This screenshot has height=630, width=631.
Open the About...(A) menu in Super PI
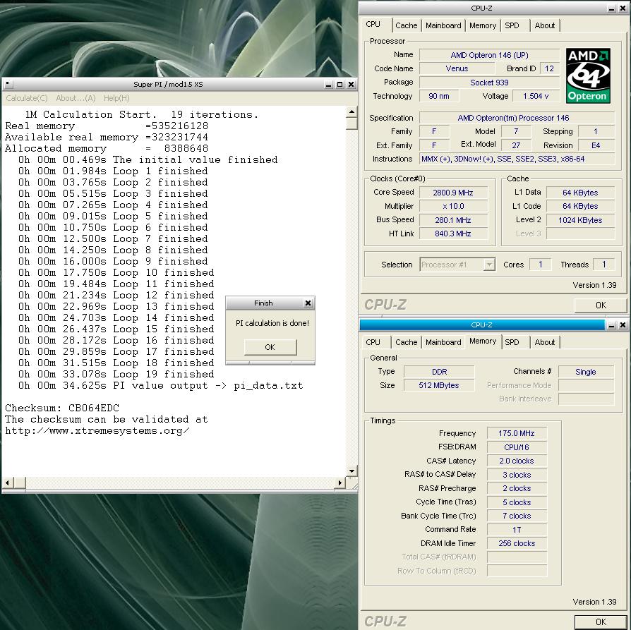pos(76,98)
